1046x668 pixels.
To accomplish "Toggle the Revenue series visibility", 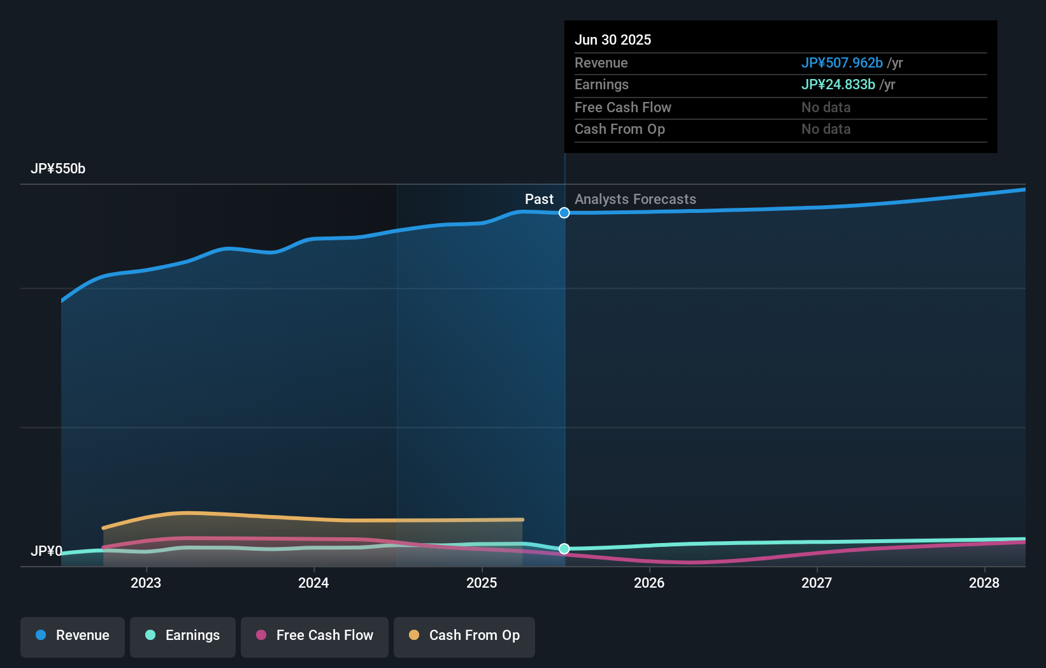I will (x=72, y=636).
